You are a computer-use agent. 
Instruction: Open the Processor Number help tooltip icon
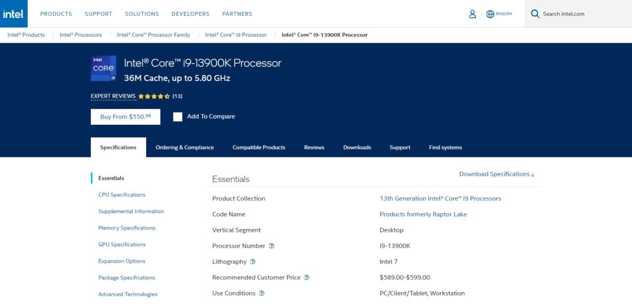click(271, 246)
